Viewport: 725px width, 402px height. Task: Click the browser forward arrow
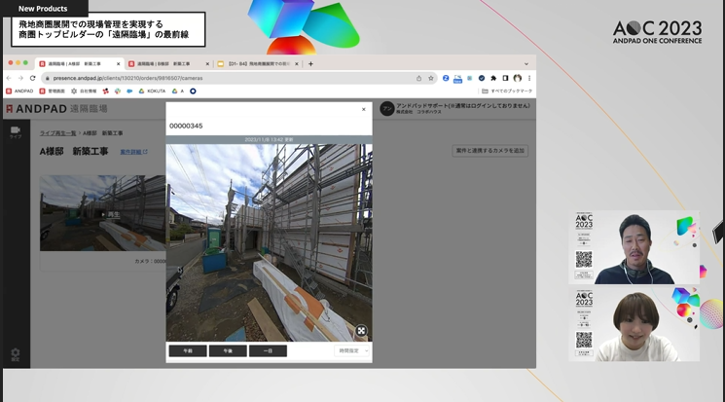click(x=20, y=78)
